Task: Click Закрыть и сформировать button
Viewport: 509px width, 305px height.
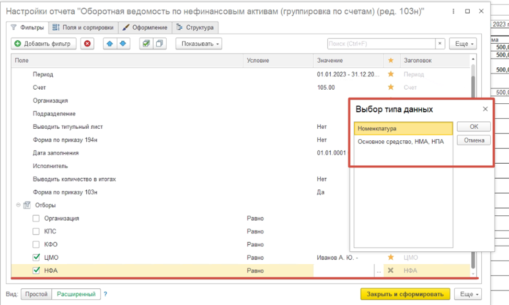Action: click(x=405, y=294)
